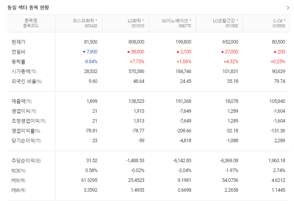
Task: Click the +4.32% change rate
Action: point(231,61)
